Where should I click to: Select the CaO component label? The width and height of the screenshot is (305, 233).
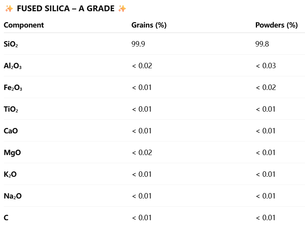11,131
